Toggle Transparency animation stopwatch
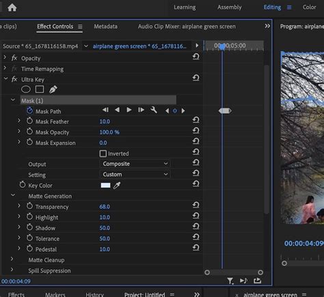324x297 pixels. 29,206
